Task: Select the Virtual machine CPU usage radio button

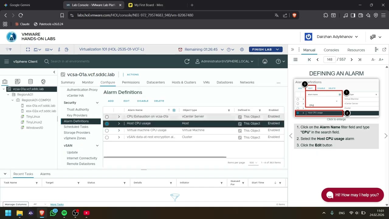Action: (107, 130)
